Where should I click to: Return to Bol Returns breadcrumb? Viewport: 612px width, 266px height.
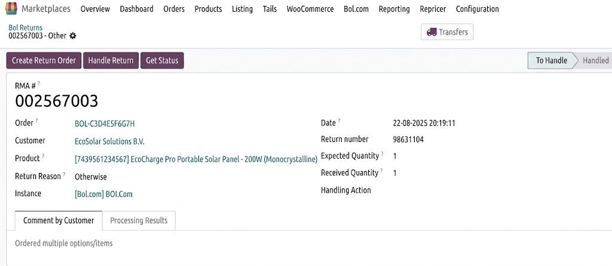pos(25,27)
